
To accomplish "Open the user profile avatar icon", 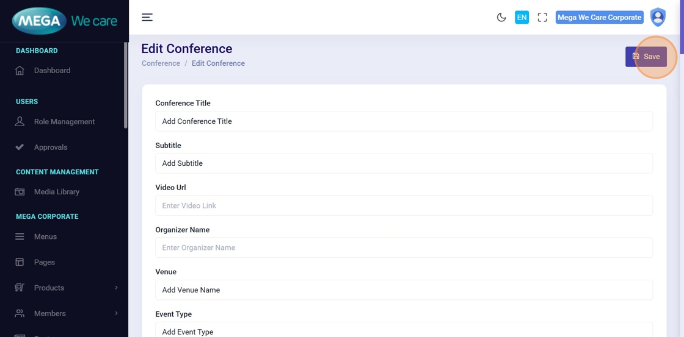I will (658, 17).
